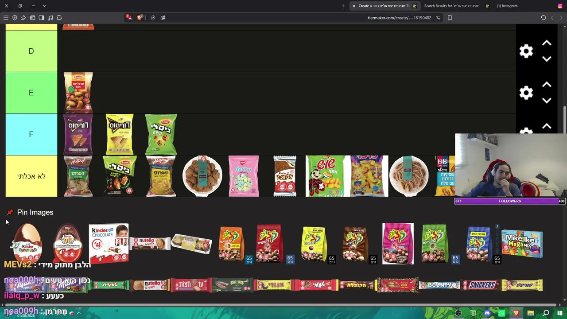This screenshot has height=319, width=567.
Task: Move tier F up
Action: pyautogui.click(x=547, y=126)
